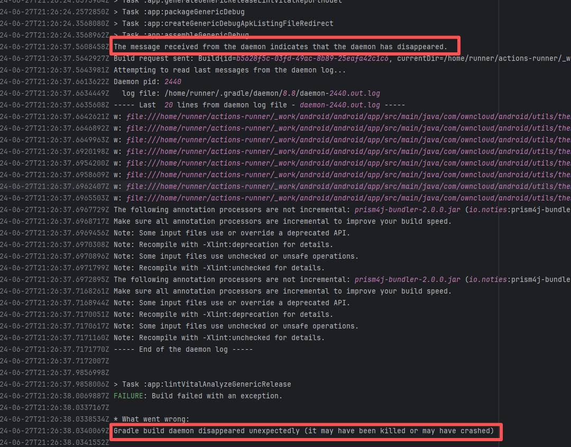Click the 'FAILURE: Build failed' line
The image size is (571, 447).
[198, 396]
